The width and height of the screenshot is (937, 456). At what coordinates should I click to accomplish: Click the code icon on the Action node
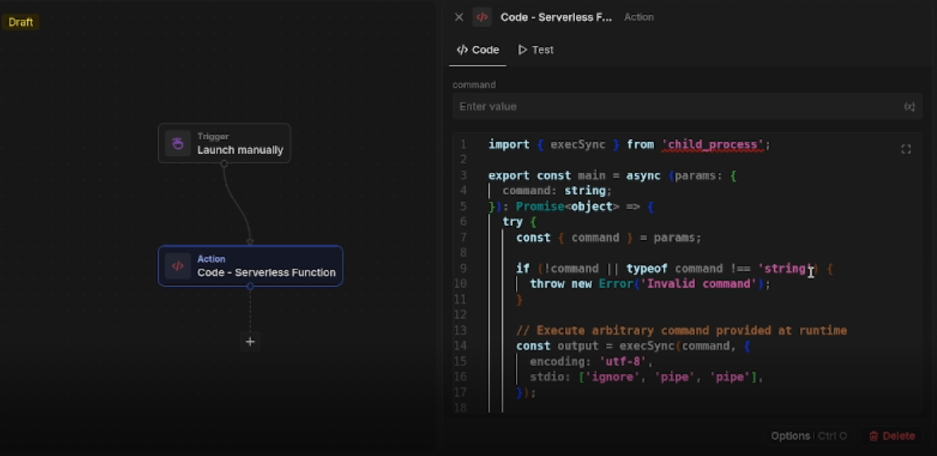178,265
